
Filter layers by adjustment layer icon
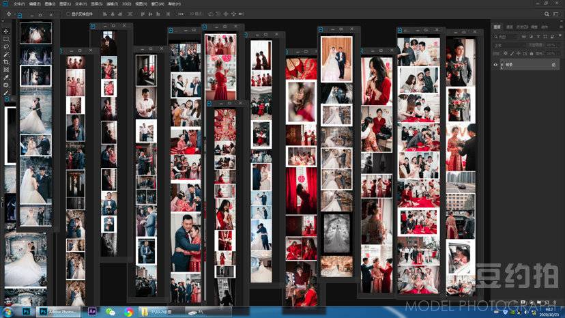pyautogui.click(x=531, y=36)
